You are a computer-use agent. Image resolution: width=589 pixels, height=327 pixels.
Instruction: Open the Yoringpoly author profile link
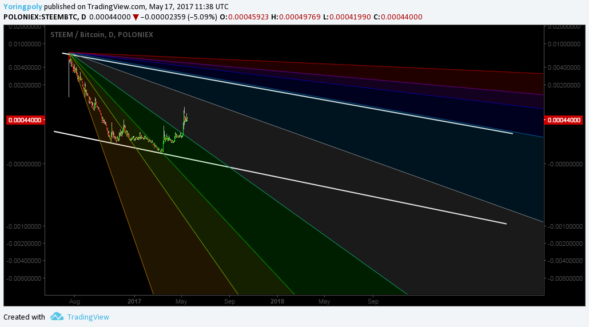(x=22, y=7)
